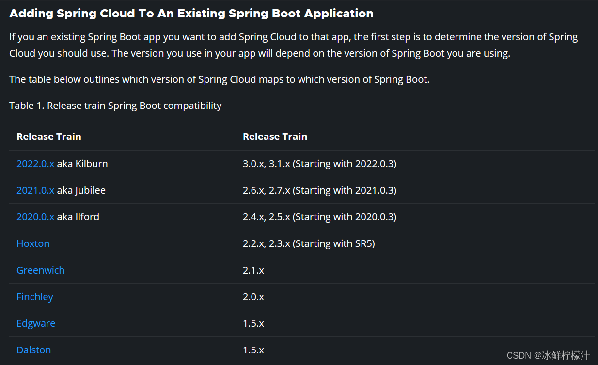Viewport: 598px width, 365px height.
Task: Click the cell reading 2.6.x, 2.7.x
Action: 319,190
